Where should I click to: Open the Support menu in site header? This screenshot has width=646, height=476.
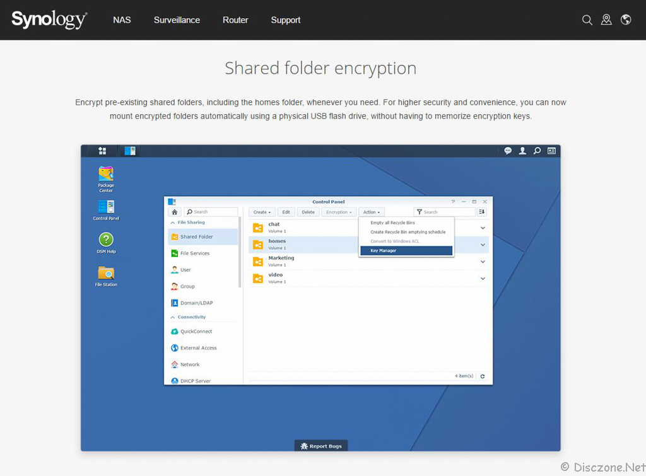tap(286, 20)
